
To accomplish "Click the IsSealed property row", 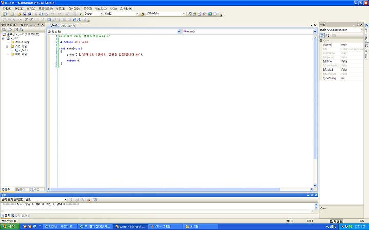I will coord(343,70).
